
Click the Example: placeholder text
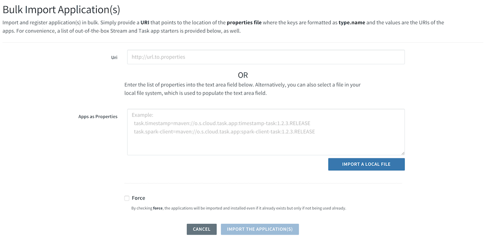coord(142,115)
